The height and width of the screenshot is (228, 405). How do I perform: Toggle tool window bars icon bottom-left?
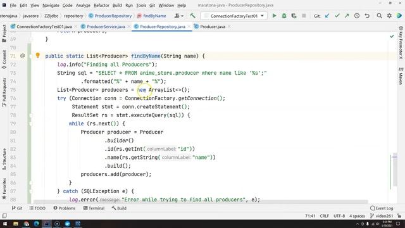tap(4, 215)
